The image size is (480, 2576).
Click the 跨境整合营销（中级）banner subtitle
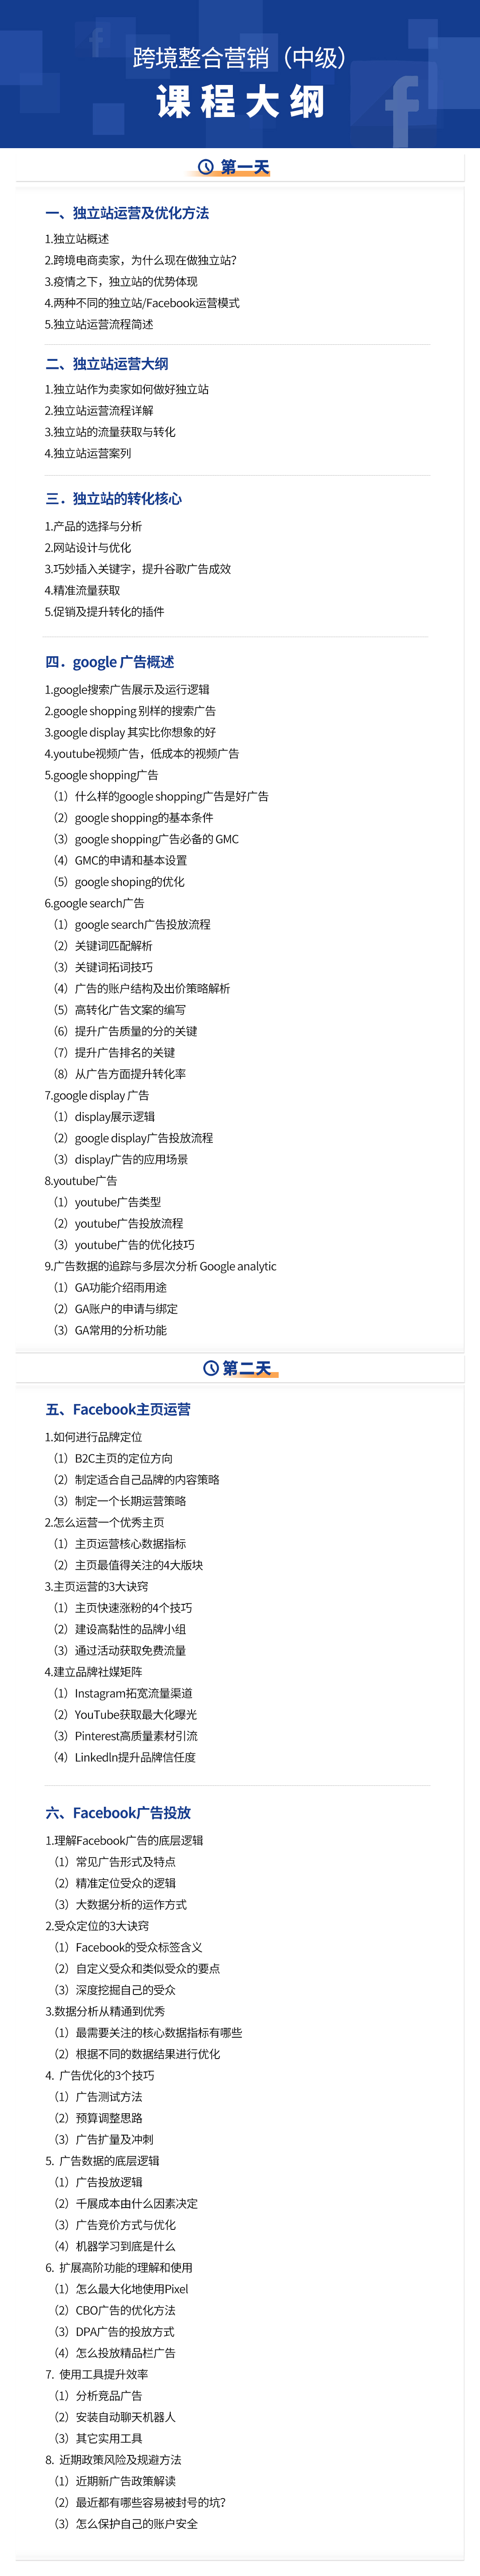pos(240,58)
